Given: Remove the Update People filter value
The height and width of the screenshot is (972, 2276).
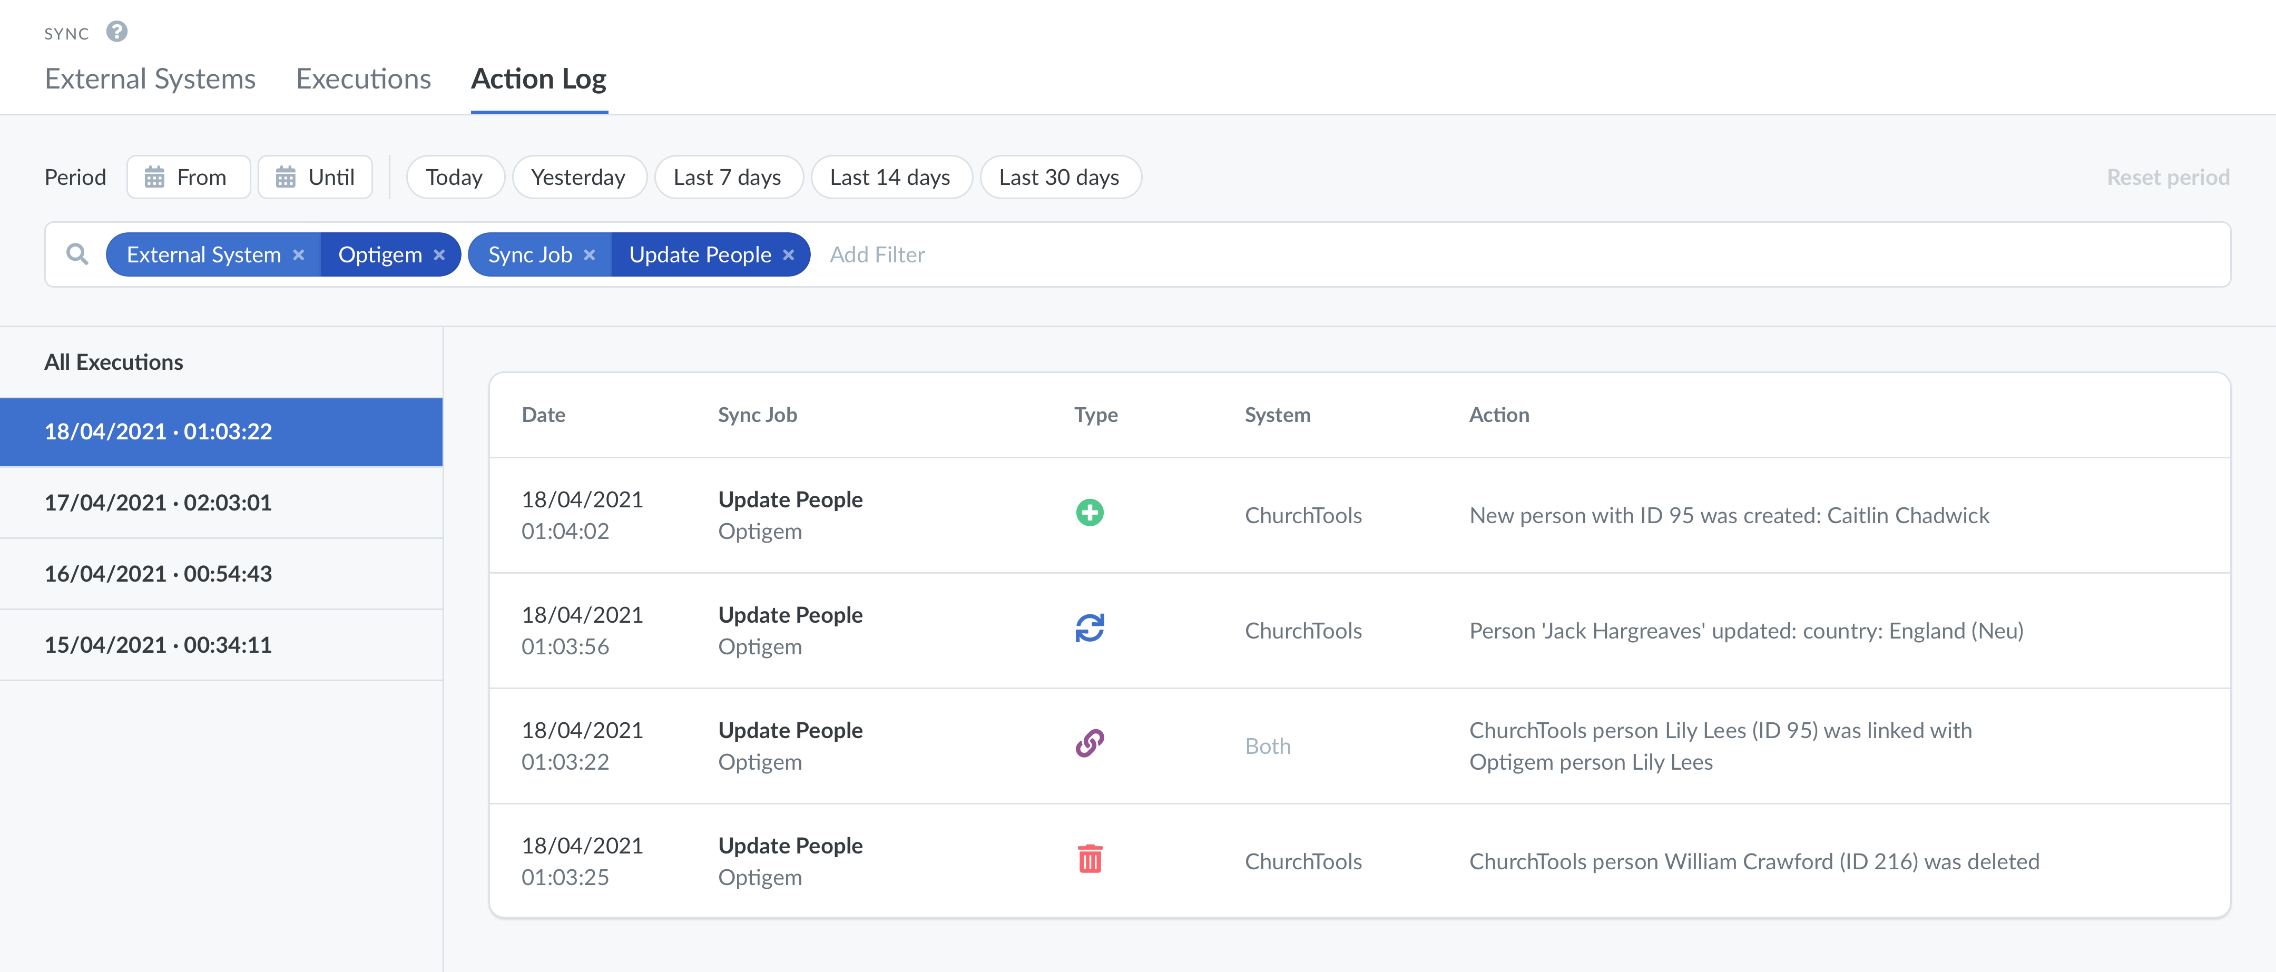Looking at the screenshot, I should tap(788, 254).
